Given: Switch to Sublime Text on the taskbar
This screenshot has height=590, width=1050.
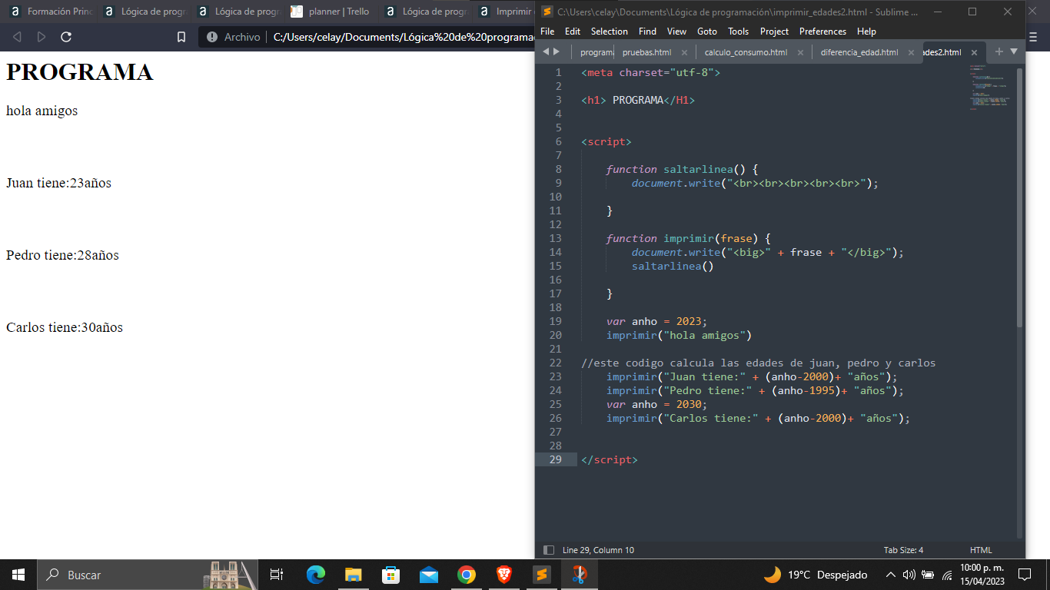Looking at the screenshot, I should (541, 575).
